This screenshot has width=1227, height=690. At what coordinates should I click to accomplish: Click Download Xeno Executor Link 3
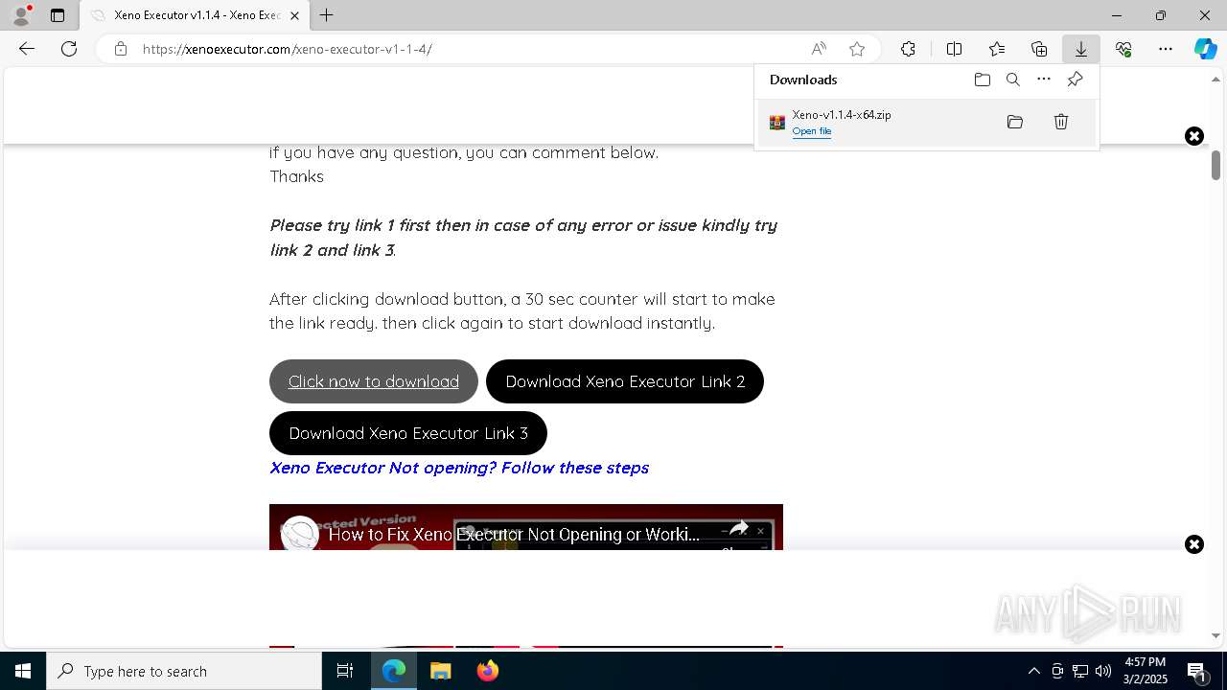tap(408, 433)
